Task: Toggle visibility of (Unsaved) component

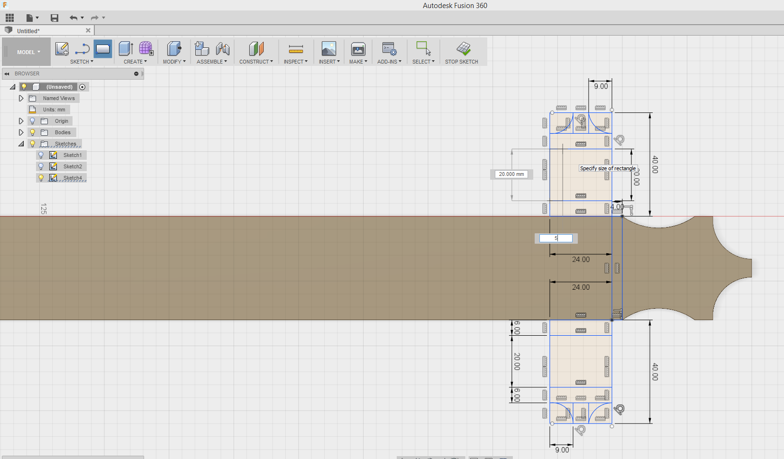Action: point(24,87)
